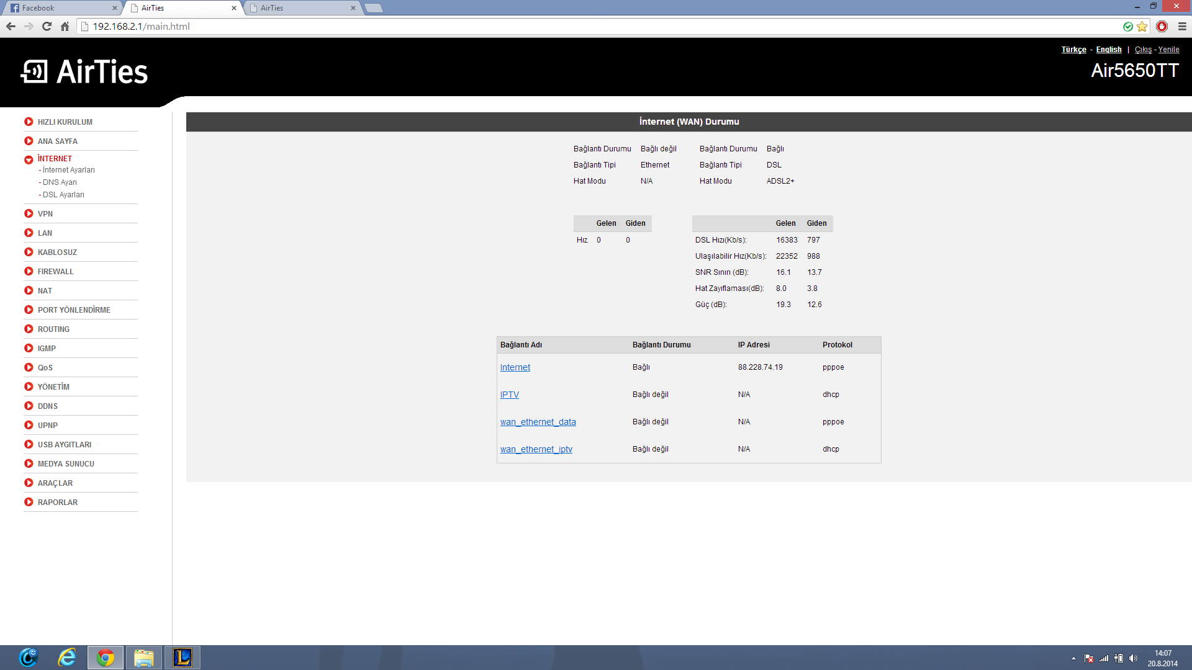Click Action Center flag tray icon
The width and height of the screenshot is (1192, 670).
(x=1089, y=658)
